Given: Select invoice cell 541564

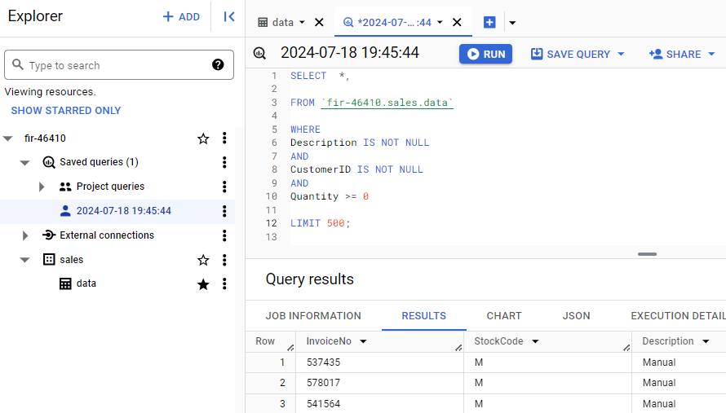Looking at the screenshot, I should click(x=323, y=404).
